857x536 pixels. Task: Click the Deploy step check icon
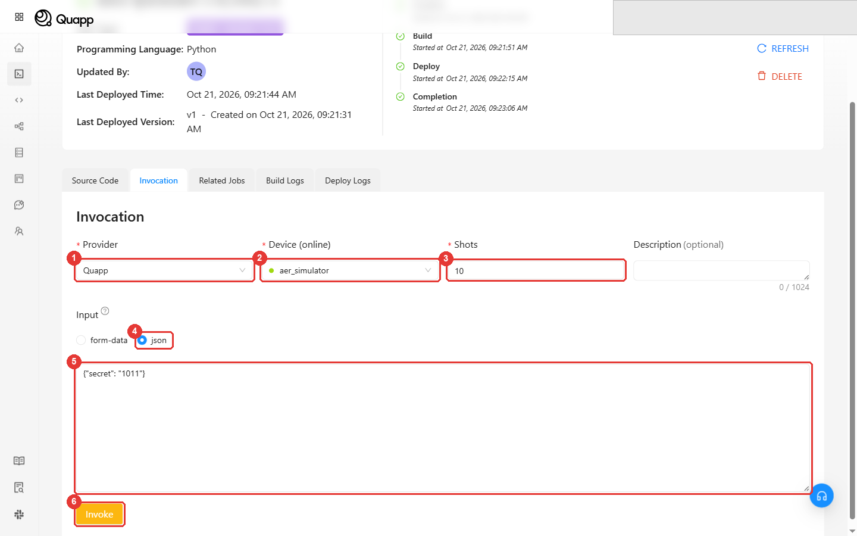(401, 66)
